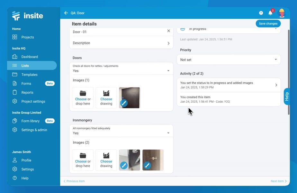The width and height of the screenshot is (297, 193).
Task: Open the help question mark icon
Action: tap(261, 13)
